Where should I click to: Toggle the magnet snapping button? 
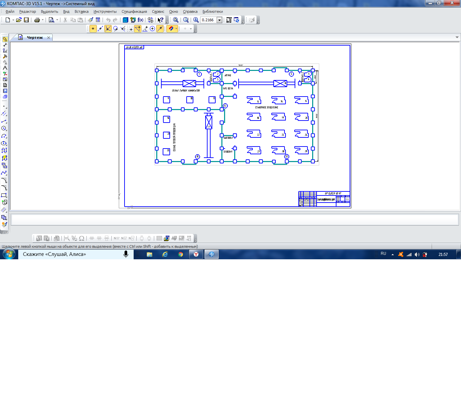(x=171, y=29)
